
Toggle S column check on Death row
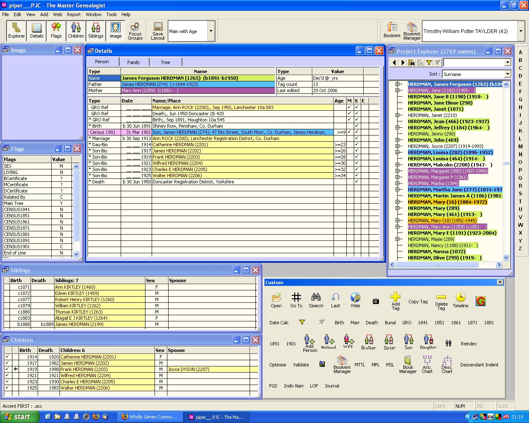[357, 182]
